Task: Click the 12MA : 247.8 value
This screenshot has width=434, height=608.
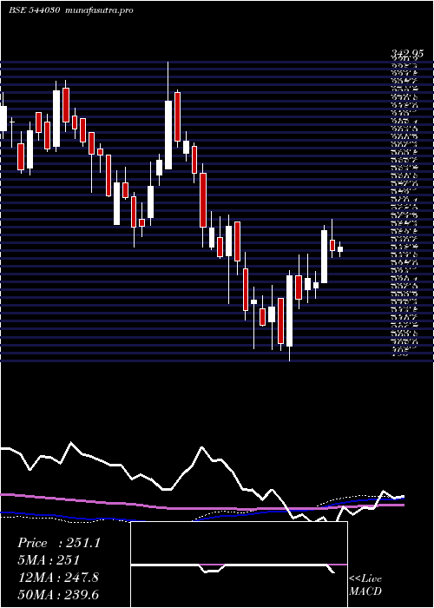Action: pos(58,578)
